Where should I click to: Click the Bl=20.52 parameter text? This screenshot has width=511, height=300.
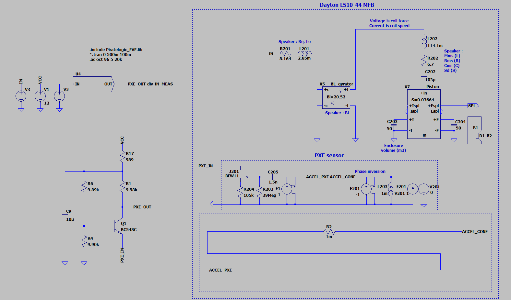tap(336, 97)
